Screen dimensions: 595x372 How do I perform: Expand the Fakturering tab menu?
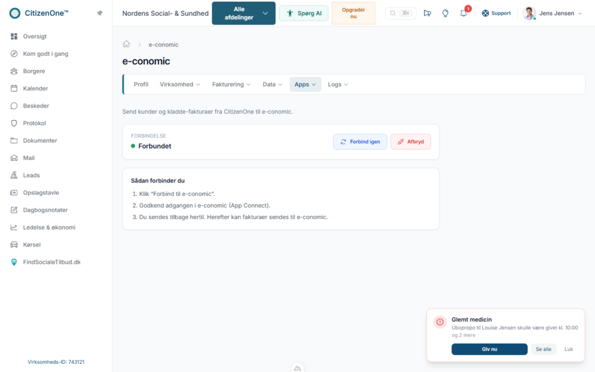[231, 84]
